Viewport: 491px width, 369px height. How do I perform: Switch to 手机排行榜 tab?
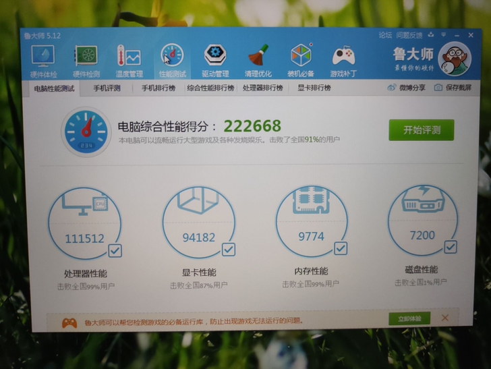(158, 88)
